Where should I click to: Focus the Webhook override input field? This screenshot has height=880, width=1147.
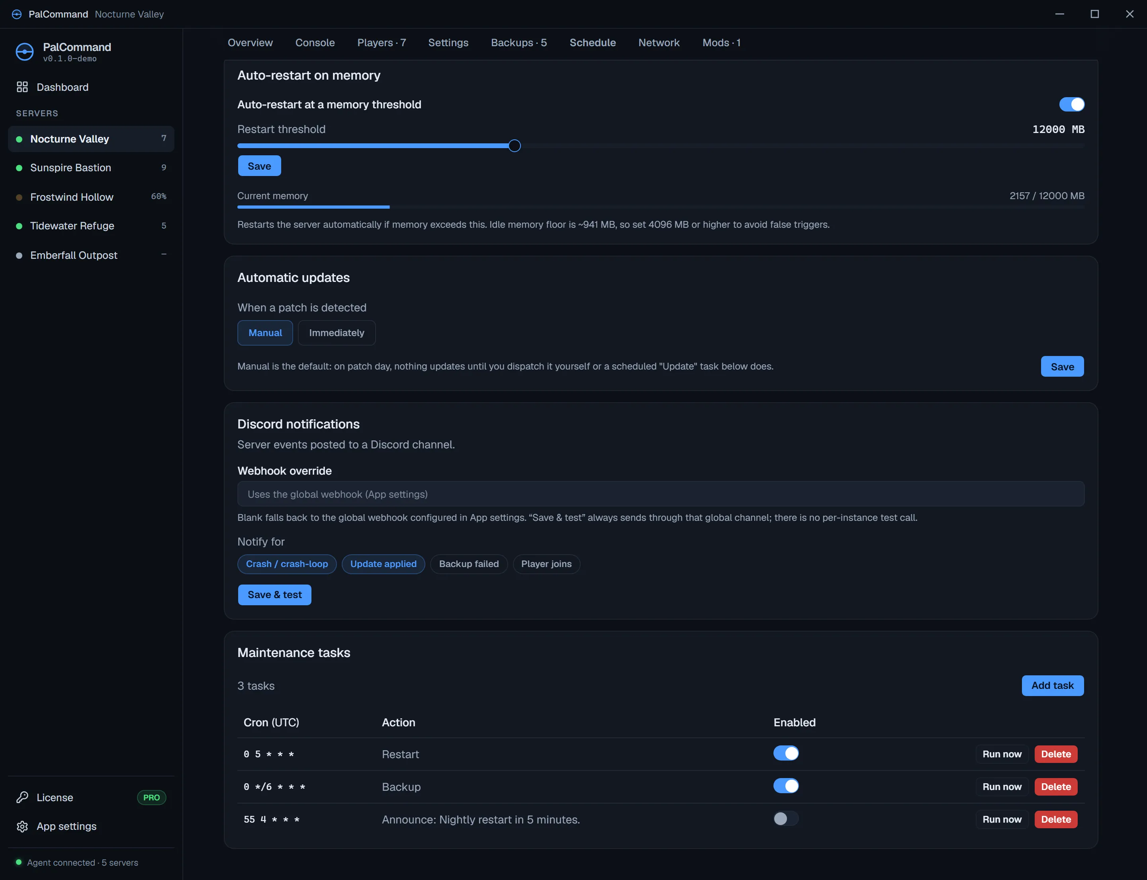661,493
